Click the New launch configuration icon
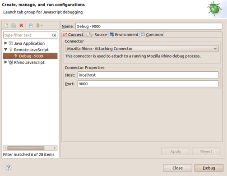The width and height of the screenshot is (227, 176). tap(6, 25)
